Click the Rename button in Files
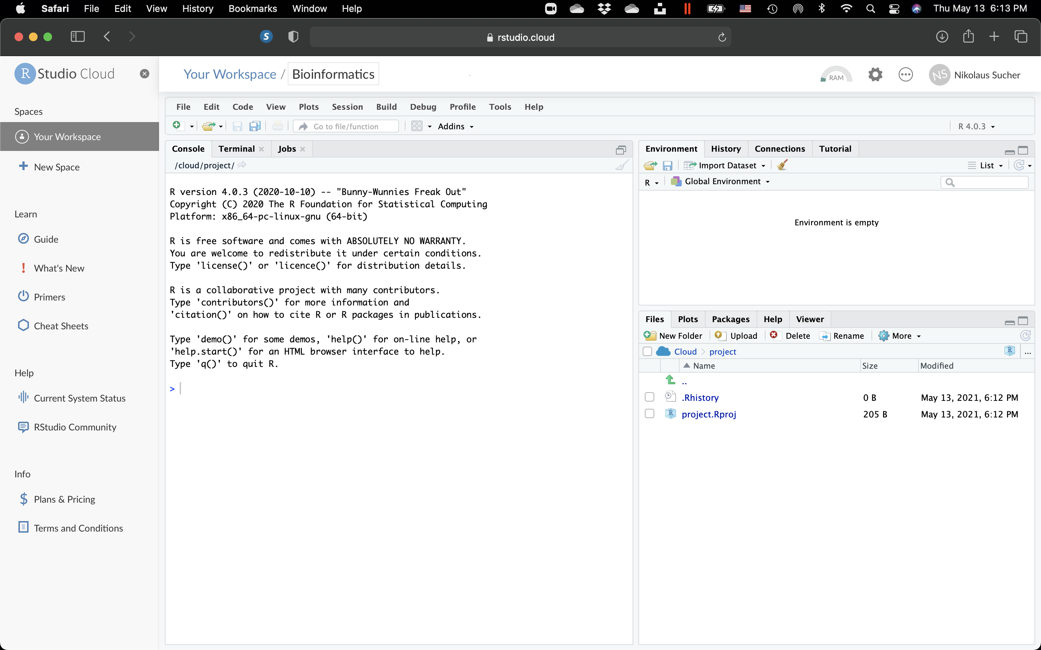Image resolution: width=1041 pixels, height=650 pixels. click(842, 336)
